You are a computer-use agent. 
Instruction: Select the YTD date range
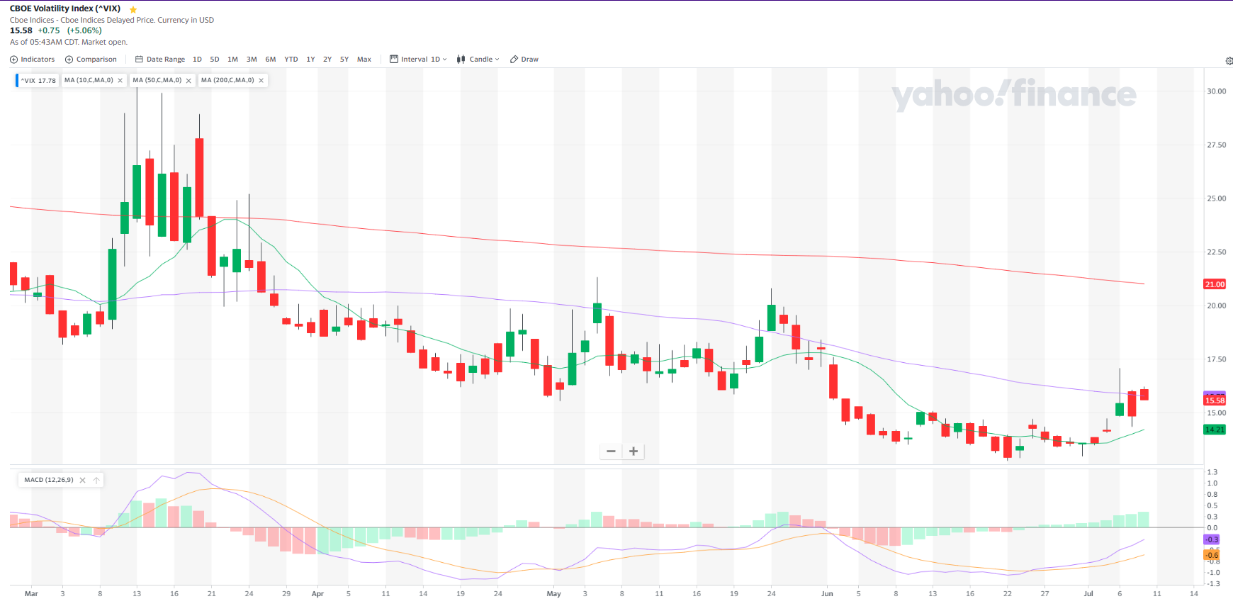(291, 60)
